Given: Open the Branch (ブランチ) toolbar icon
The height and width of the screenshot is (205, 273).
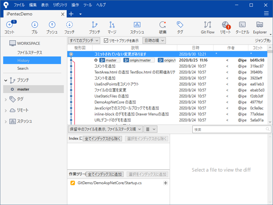Looking at the screenshot, I should tap(94, 27).
